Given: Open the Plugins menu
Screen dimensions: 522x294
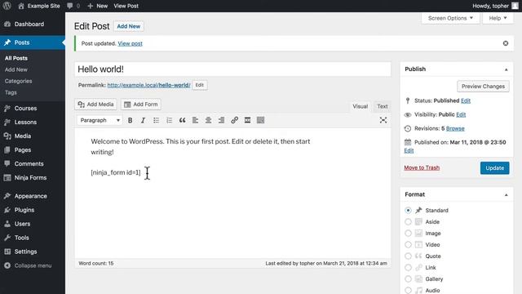Looking at the screenshot, I should point(33,210).
